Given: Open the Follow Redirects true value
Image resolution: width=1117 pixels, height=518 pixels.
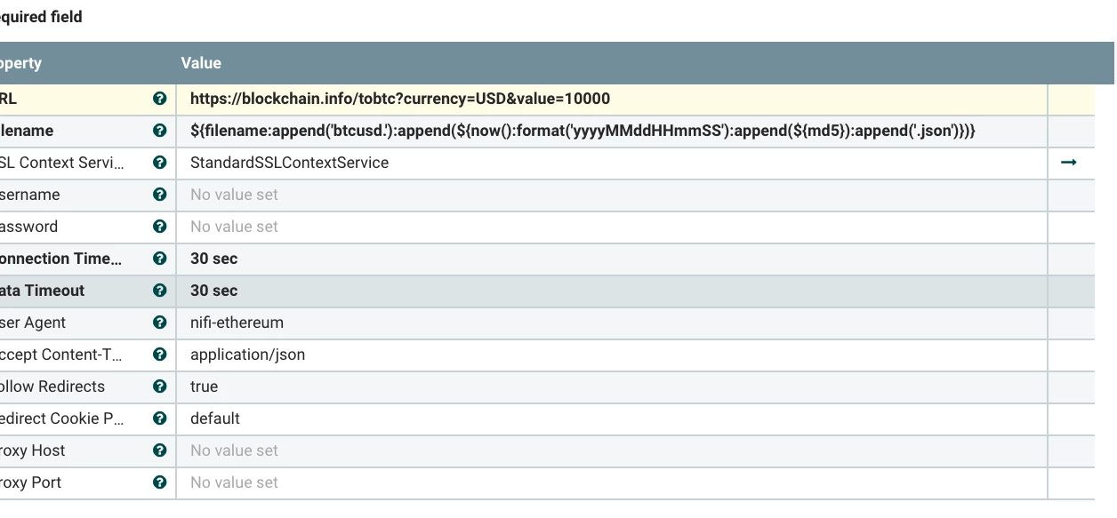Looking at the screenshot, I should (x=612, y=387).
